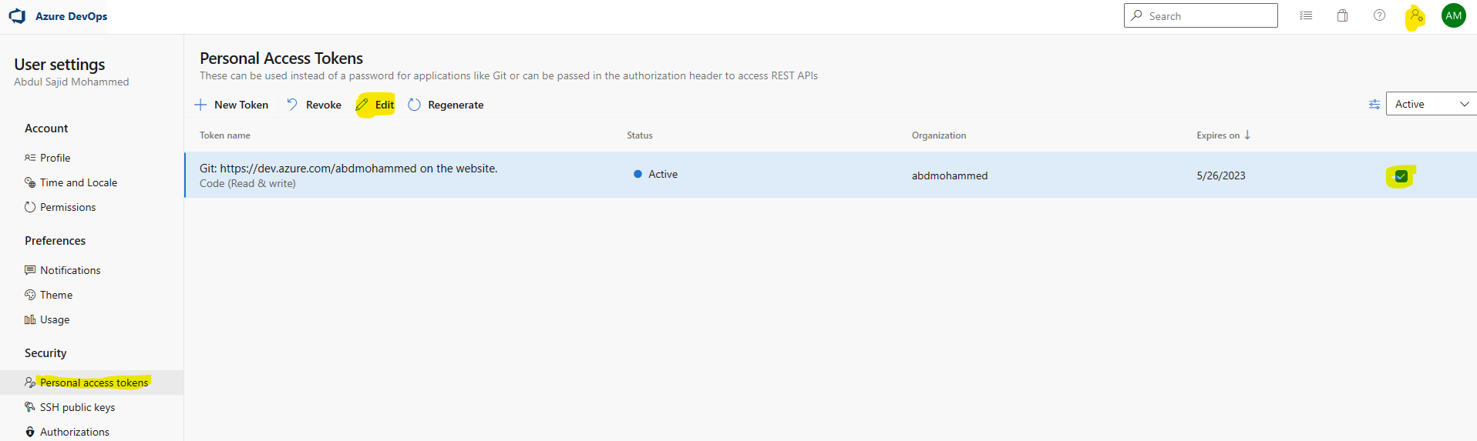Sort by Token name column header
Screen dimensions: 1477x441
tap(224, 135)
